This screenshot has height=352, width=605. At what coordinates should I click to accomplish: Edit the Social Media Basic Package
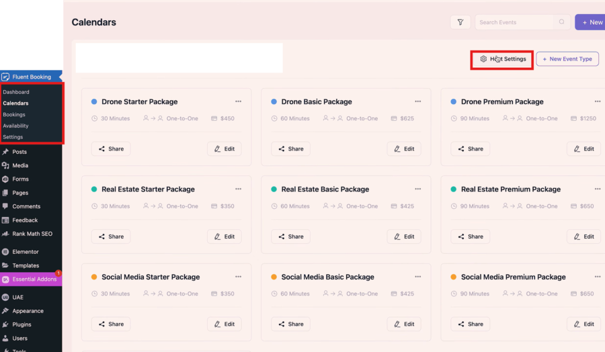pyautogui.click(x=404, y=324)
